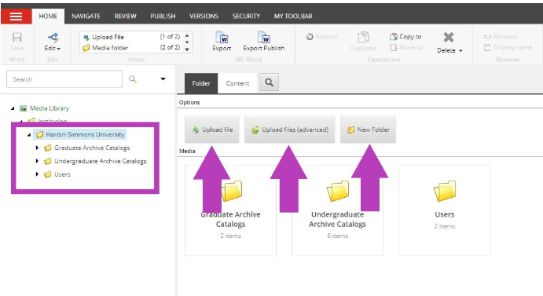Open the Delete dropdown arrow
The width and height of the screenshot is (543, 296).
click(x=460, y=51)
